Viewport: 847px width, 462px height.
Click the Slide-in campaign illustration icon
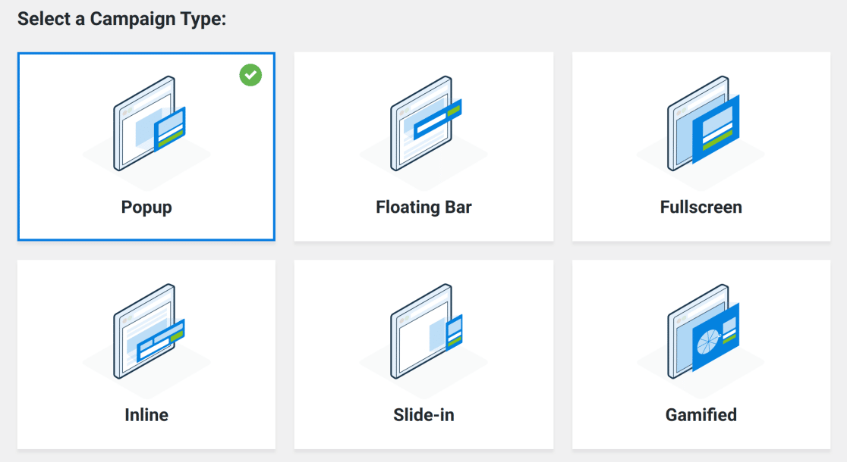(423, 333)
